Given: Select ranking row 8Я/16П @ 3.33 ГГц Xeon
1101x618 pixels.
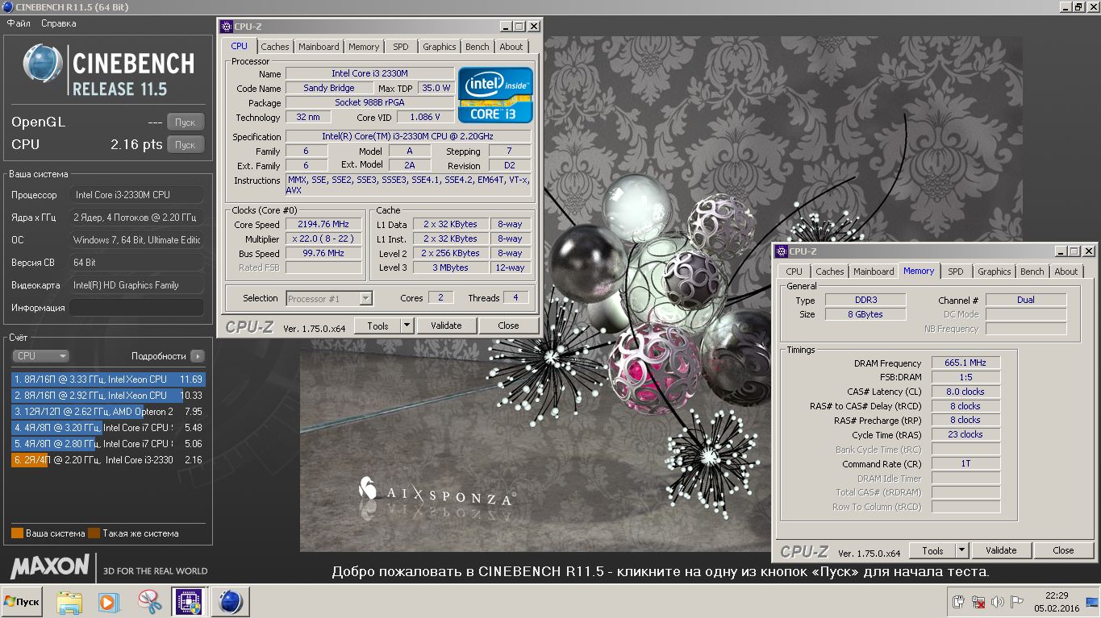Looking at the screenshot, I should pyautogui.click(x=108, y=379).
